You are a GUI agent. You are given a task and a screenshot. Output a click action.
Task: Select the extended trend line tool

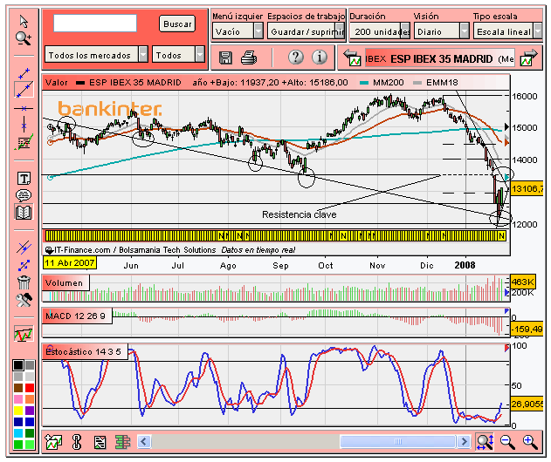pyautogui.click(x=24, y=90)
